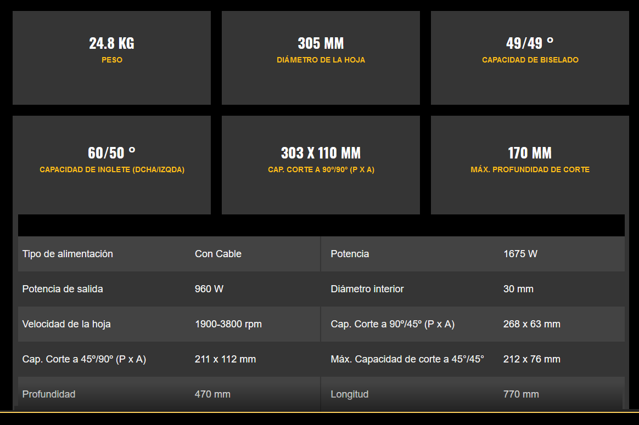
Task: Select the 305 MM blade diameter card
Action: point(321,58)
